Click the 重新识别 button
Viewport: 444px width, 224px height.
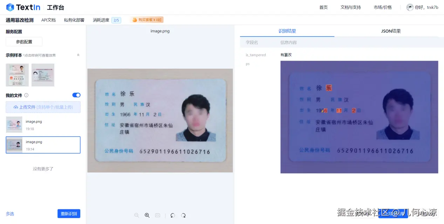[x=69, y=213]
